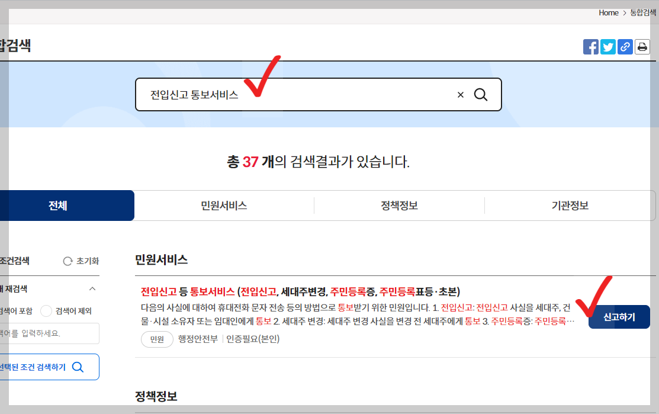Choose the 검색어 제외 radio option
The width and height of the screenshot is (659, 414).
point(45,310)
